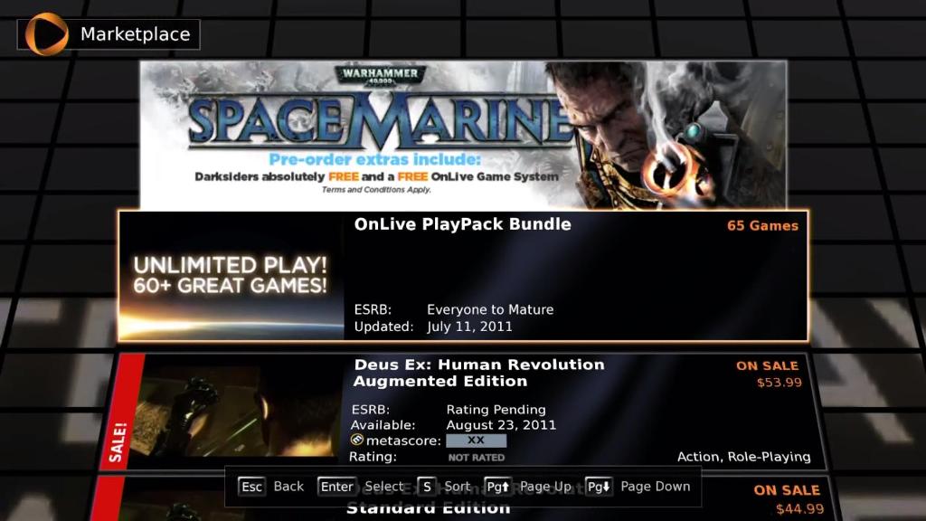926x521 pixels.
Task: Click the 'NOT RATED' rating value
Action: click(477, 457)
